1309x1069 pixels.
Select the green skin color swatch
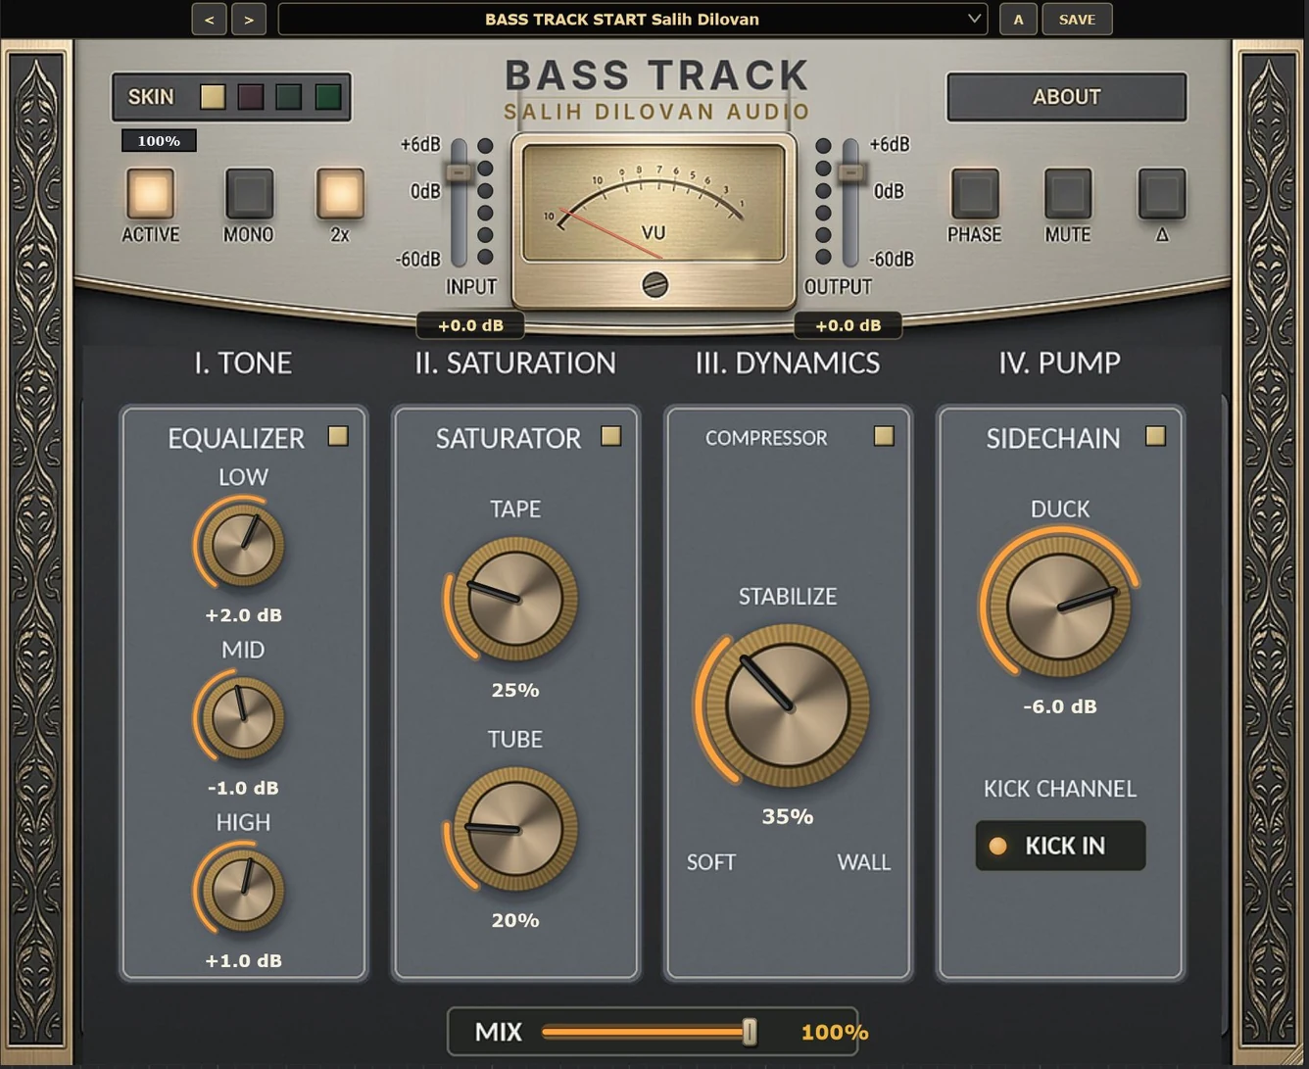(328, 96)
